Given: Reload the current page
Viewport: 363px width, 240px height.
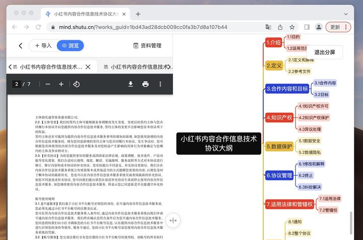Looking at the screenshot, I should coord(38,27).
